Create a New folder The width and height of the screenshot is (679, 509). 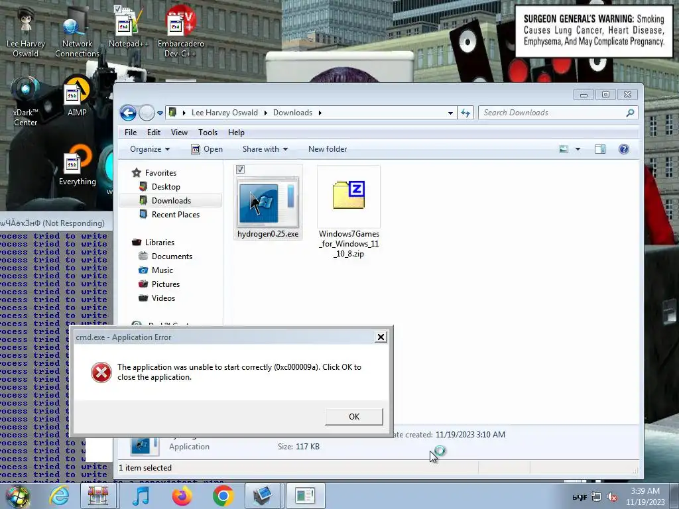click(328, 149)
